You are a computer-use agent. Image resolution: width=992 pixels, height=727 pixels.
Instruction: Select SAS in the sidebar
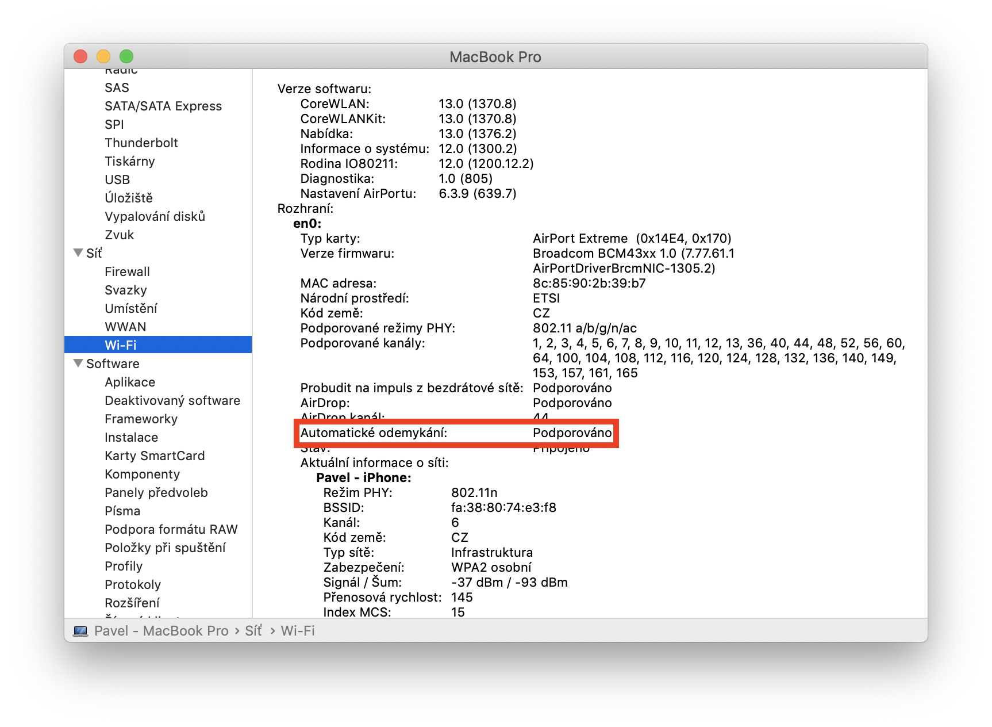point(117,87)
